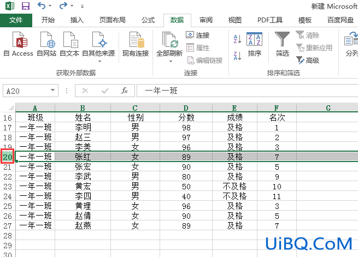Import data from text file (自文本)
Screen dimensions: 358x257
(69, 44)
